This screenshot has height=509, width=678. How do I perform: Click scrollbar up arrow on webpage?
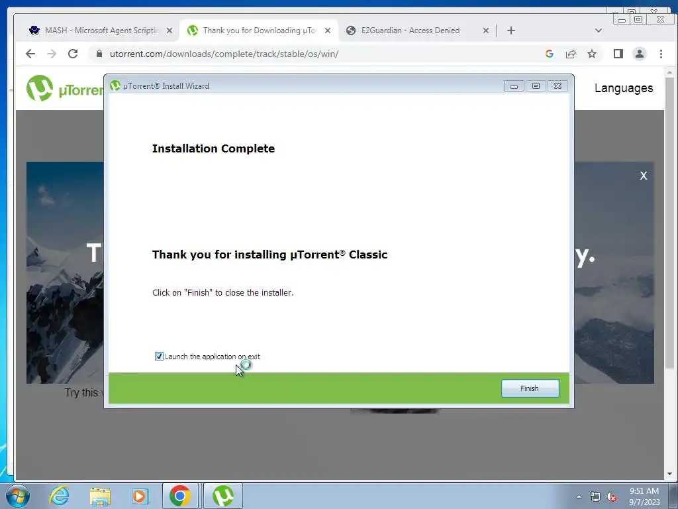pos(670,72)
